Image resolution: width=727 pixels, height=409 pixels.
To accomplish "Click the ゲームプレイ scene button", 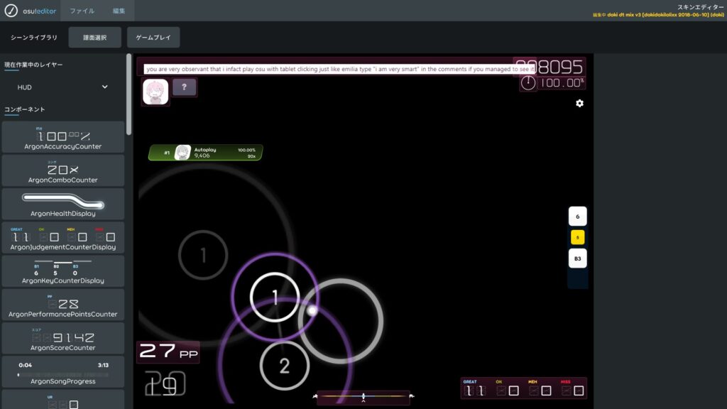I will [x=153, y=38].
